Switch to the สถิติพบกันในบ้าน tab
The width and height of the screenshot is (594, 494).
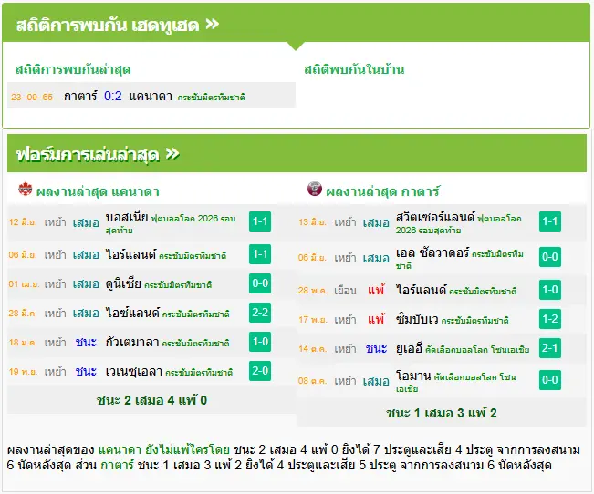click(354, 69)
